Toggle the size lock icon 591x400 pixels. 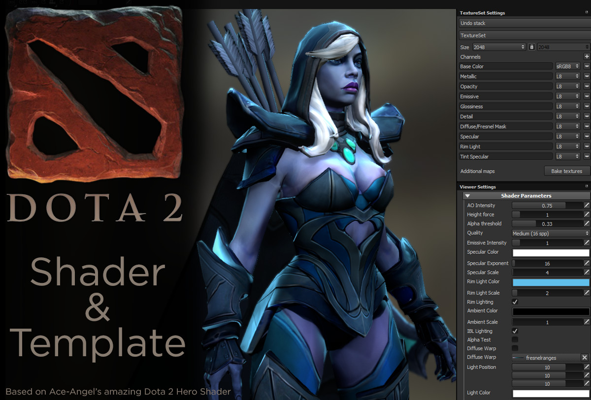point(531,47)
